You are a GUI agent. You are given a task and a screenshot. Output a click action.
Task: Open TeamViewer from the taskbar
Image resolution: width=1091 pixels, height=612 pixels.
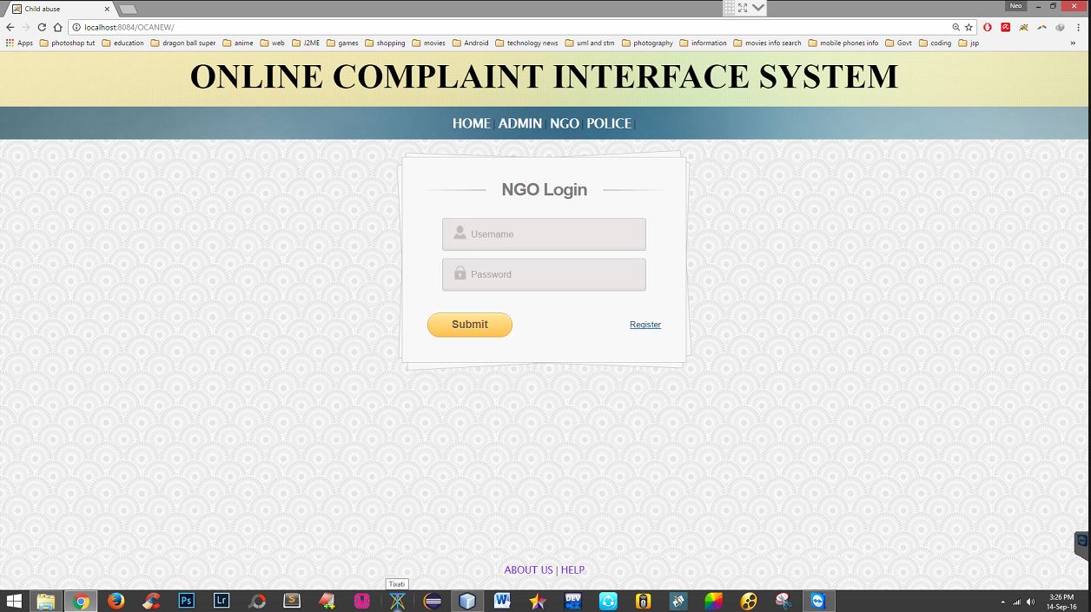click(817, 601)
